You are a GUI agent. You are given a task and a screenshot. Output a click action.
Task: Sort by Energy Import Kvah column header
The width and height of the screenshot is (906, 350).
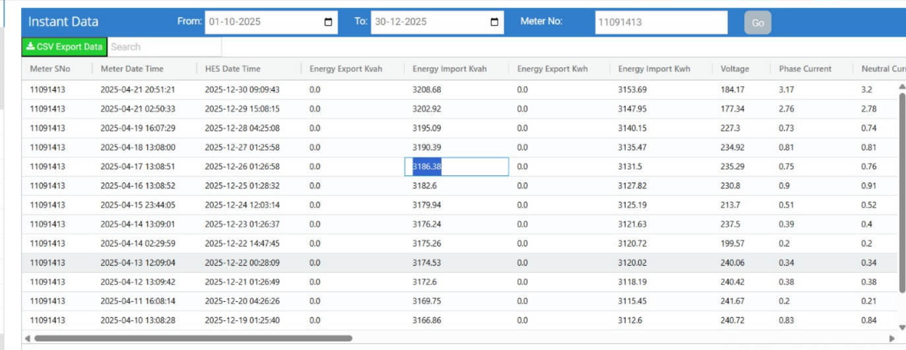(449, 69)
